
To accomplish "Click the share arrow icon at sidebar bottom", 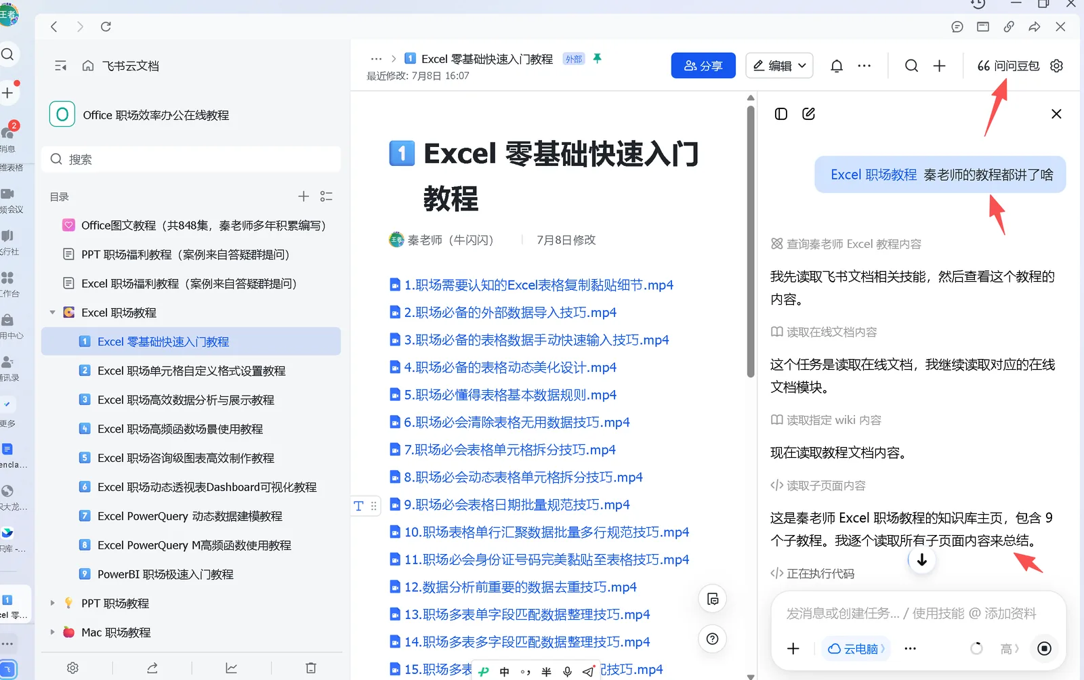I will pyautogui.click(x=152, y=668).
